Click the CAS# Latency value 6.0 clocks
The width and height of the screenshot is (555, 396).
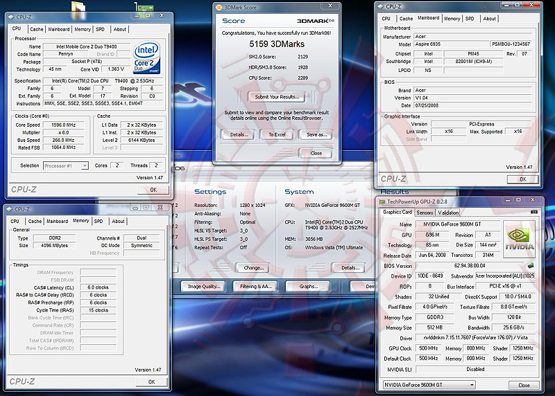click(x=98, y=287)
